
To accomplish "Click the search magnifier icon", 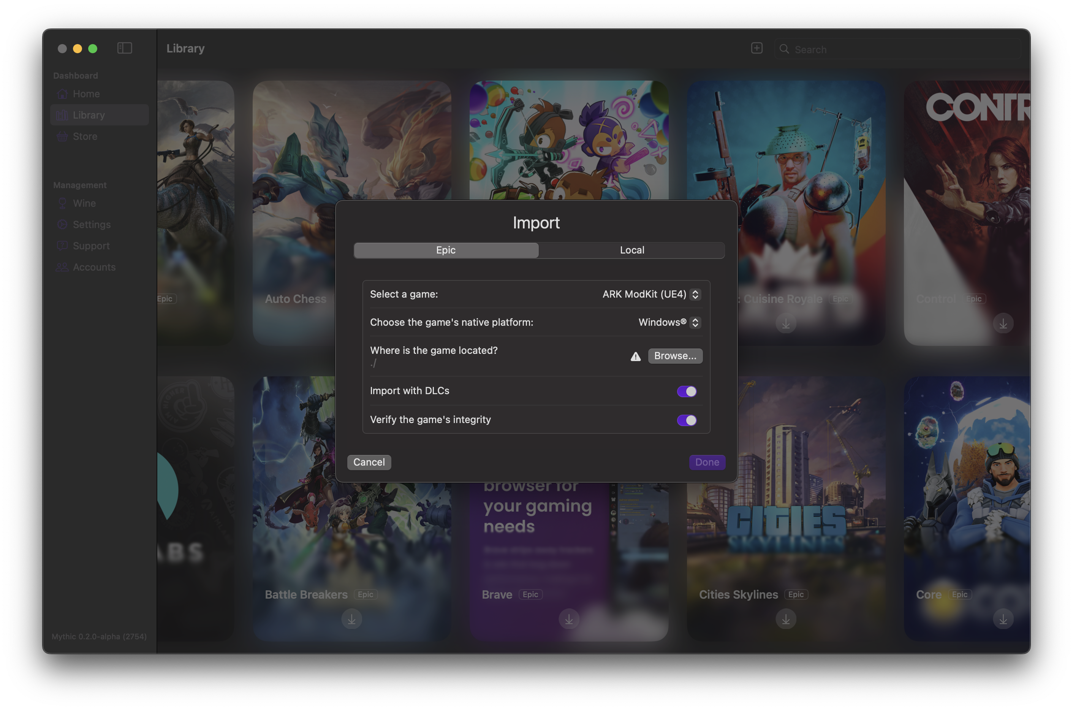I will [x=784, y=49].
